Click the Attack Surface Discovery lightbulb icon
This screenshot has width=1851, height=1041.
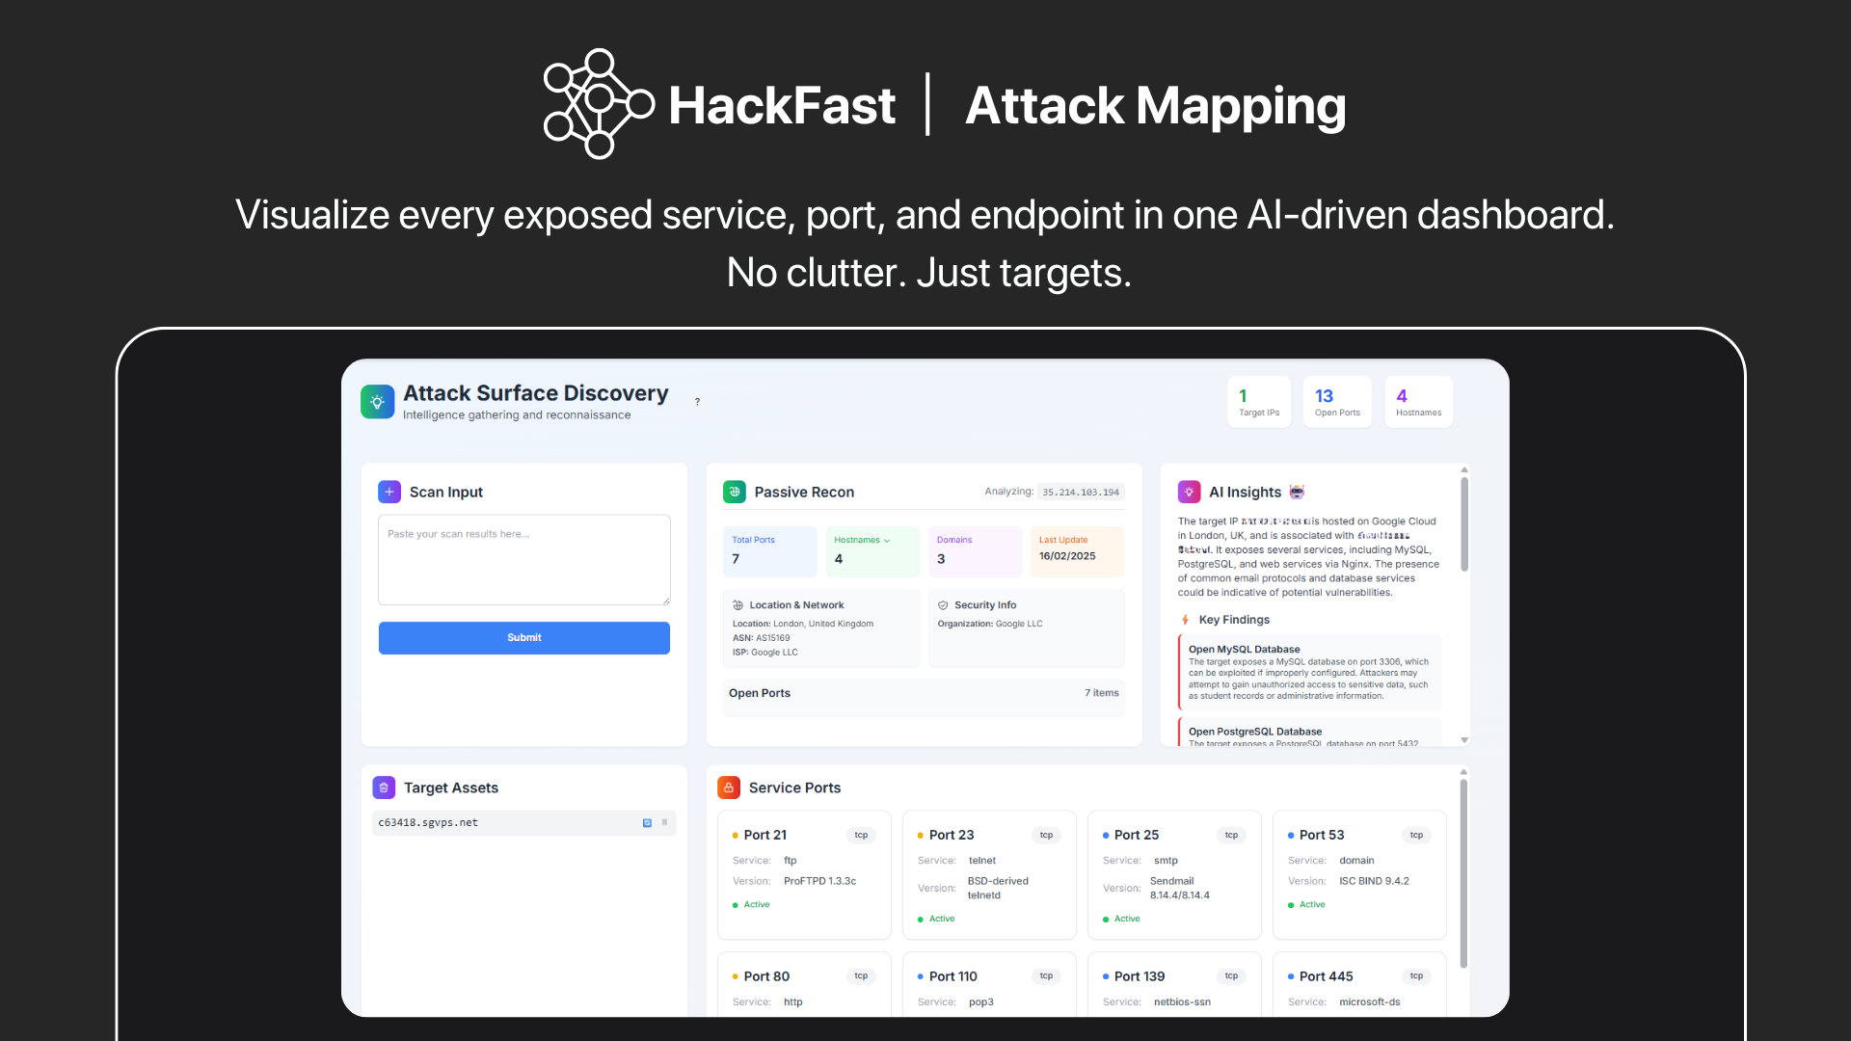(x=377, y=402)
